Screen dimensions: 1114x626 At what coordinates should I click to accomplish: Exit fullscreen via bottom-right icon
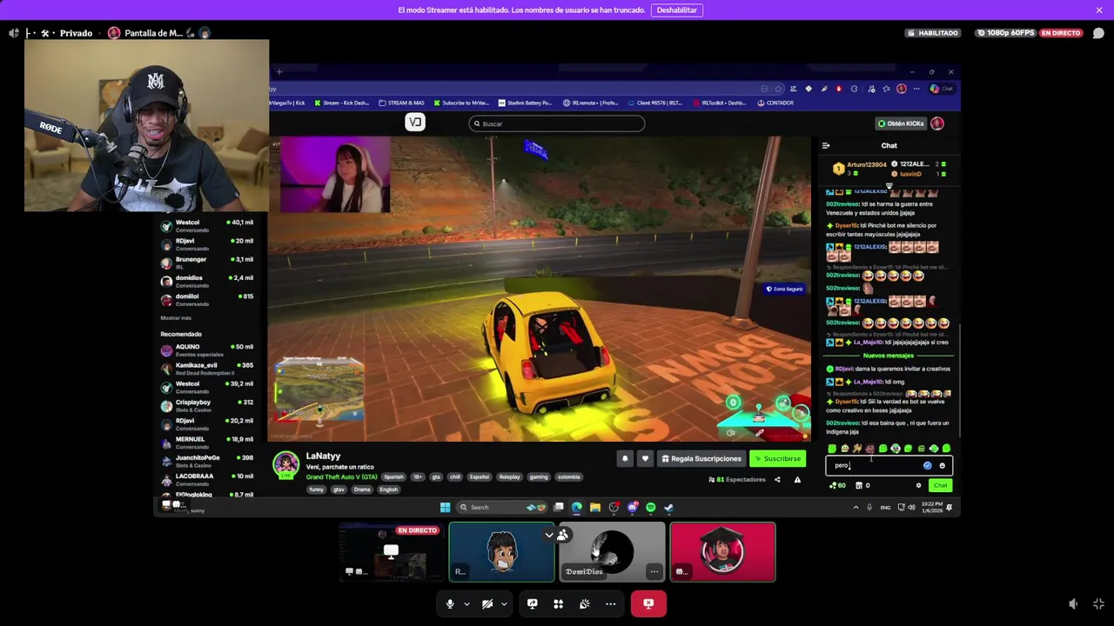click(1098, 603)
